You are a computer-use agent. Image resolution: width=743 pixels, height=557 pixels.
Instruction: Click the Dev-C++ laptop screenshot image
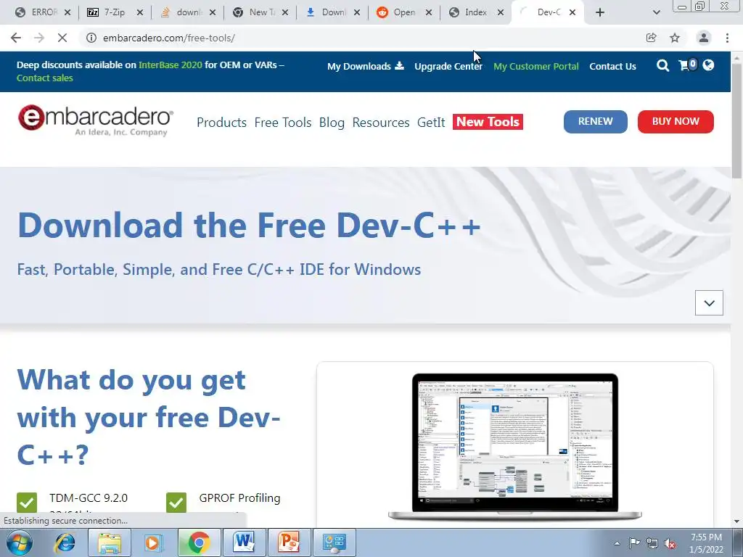514,447
